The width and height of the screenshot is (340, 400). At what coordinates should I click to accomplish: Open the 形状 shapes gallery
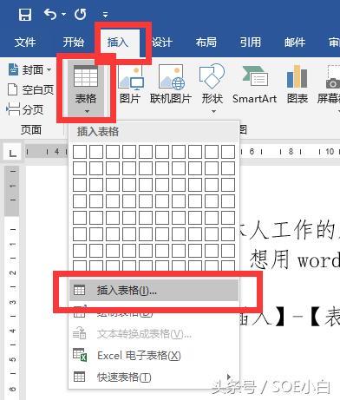pos(212,84)
